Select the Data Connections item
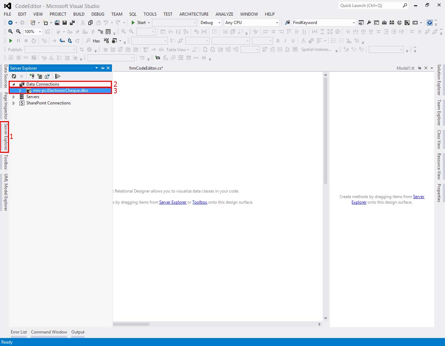Screen dimensions: 445x346 click(x=43, y=84)
